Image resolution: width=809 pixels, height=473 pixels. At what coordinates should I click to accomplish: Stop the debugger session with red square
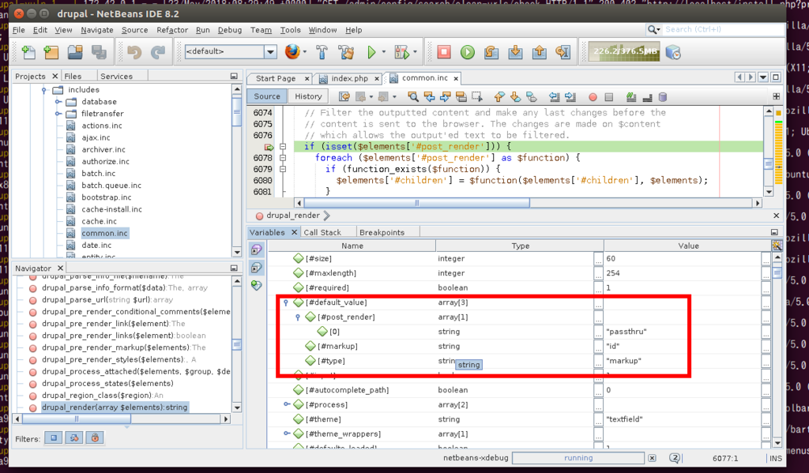pyautogui.click(x=444, y=51)
